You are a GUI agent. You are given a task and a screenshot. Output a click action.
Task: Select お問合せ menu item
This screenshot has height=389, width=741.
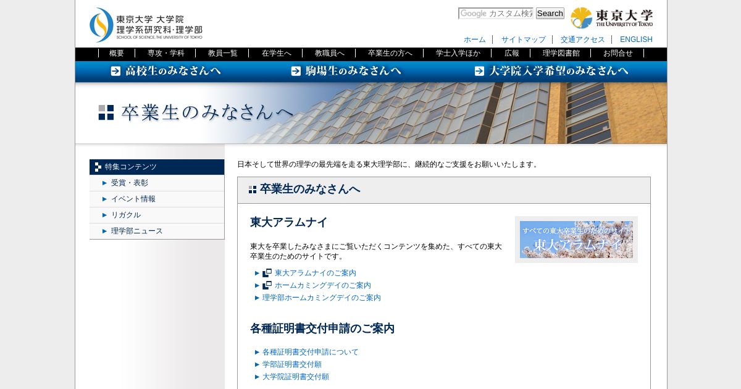pyautogui.click(x=617, y=53)
